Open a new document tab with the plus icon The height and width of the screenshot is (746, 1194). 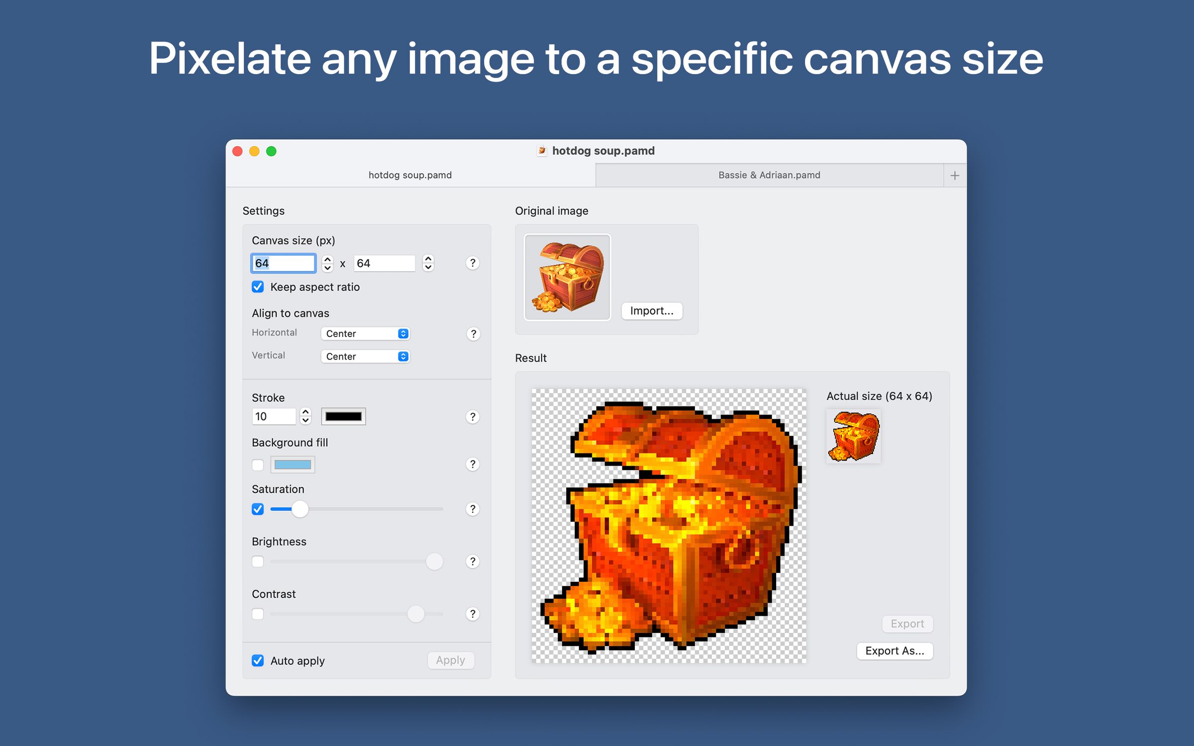click(955, 175)
